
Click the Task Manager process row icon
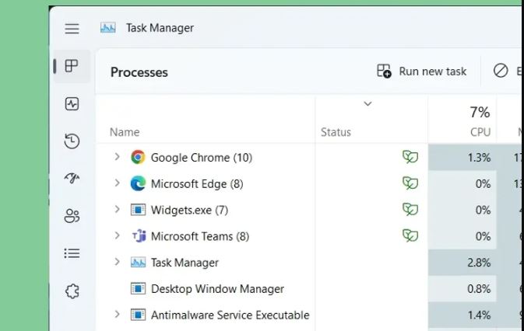click(x=138, y=263)
